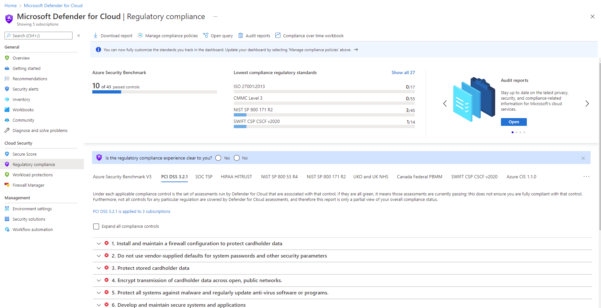Focus the Search (Ctrl+/) field
Viewport: 601px width, 308px height.
pos(39,36)
